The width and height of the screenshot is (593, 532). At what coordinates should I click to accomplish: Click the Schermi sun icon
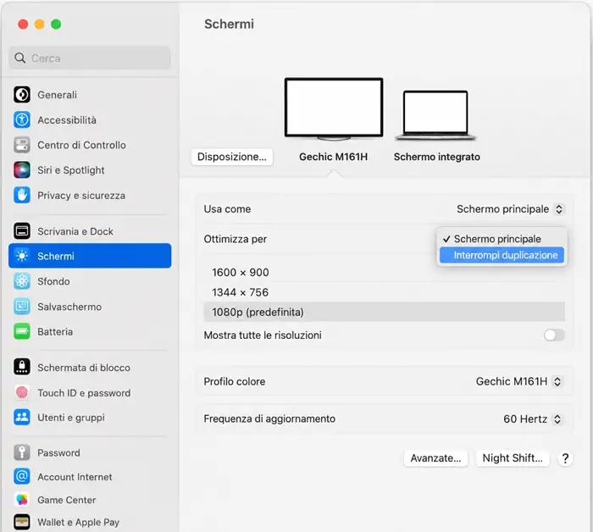(22, 256)
